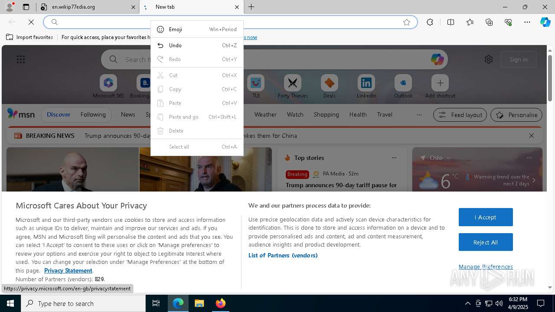Click the Sign in button
The image size is (555, 312).
[x=519, y=59]
